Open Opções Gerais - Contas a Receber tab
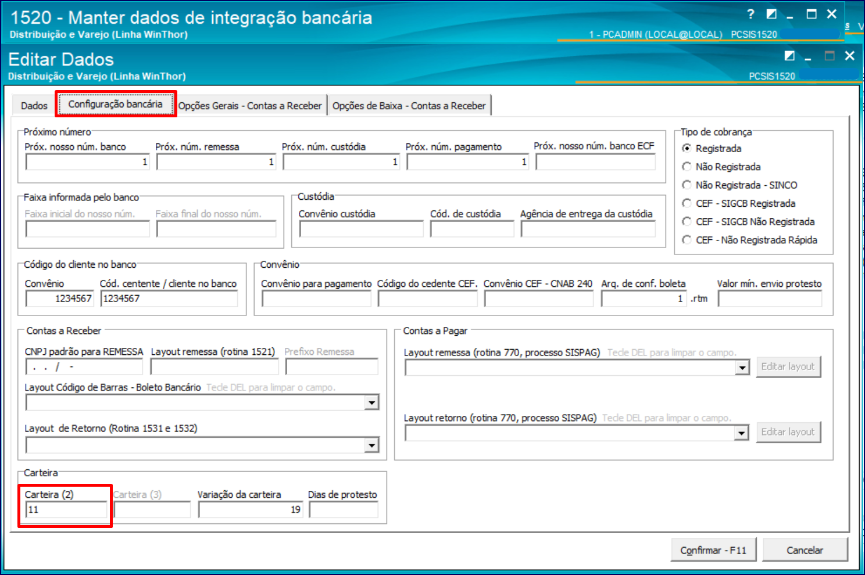This screenshot has width=865, height=575. point(250,106)
